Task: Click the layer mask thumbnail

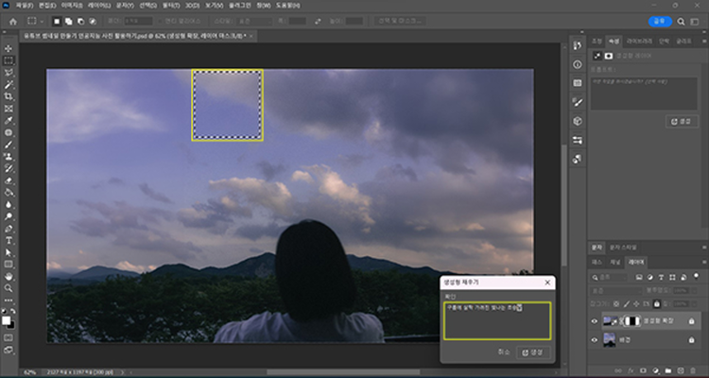Action: point(633,321)
